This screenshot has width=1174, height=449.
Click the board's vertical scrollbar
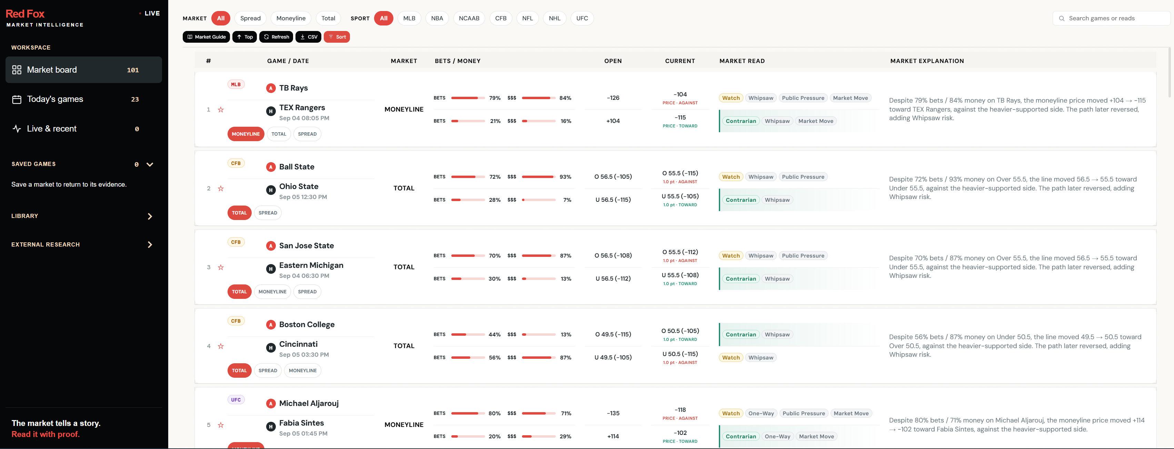(1170, 73)
